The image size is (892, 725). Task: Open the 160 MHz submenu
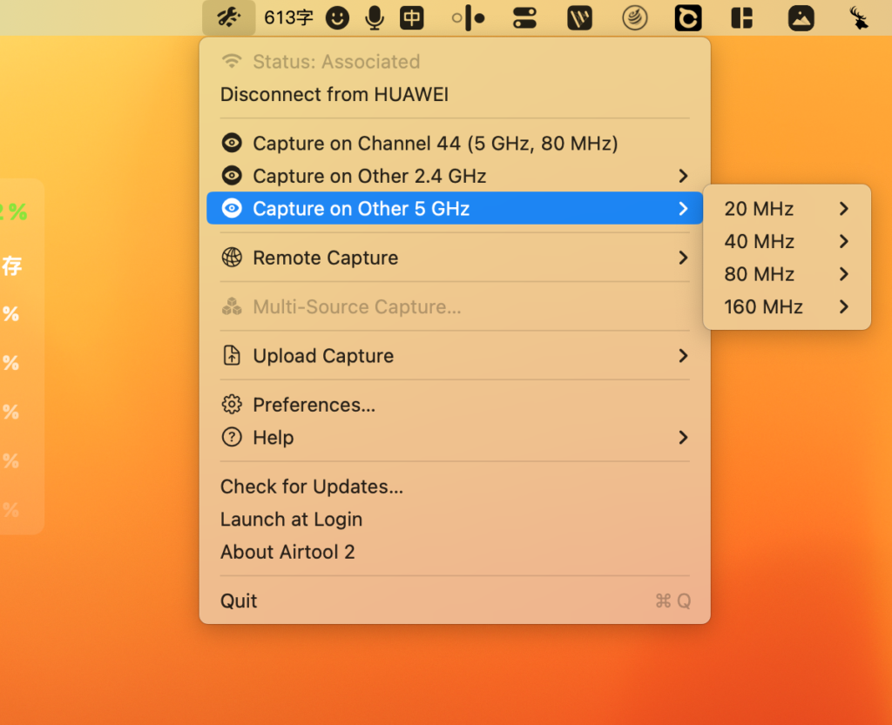click(x=764, y=306)
